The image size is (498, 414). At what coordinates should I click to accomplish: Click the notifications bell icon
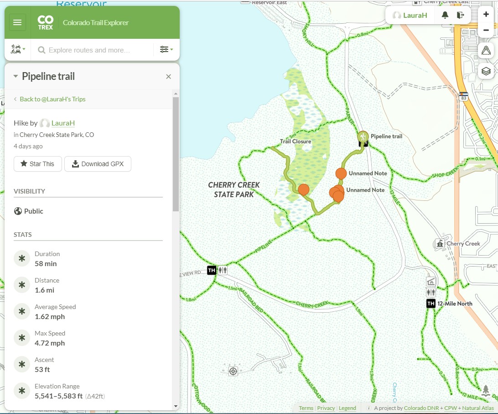coord(445,15)
